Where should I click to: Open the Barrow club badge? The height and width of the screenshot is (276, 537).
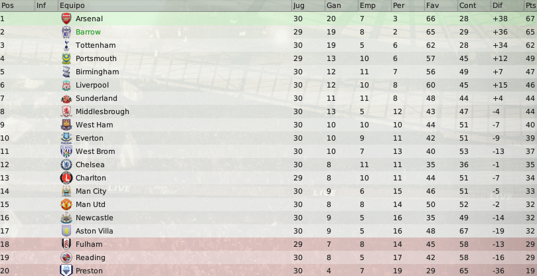[x=66, y=33]
